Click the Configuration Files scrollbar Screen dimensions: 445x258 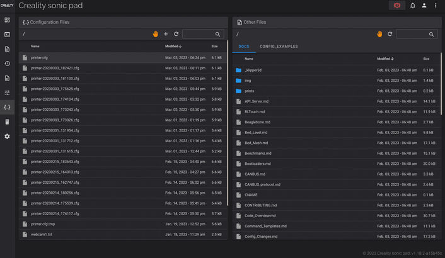point(228,123)
